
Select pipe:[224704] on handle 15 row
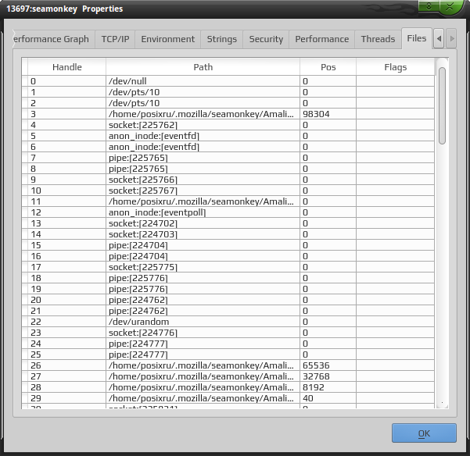138,245
